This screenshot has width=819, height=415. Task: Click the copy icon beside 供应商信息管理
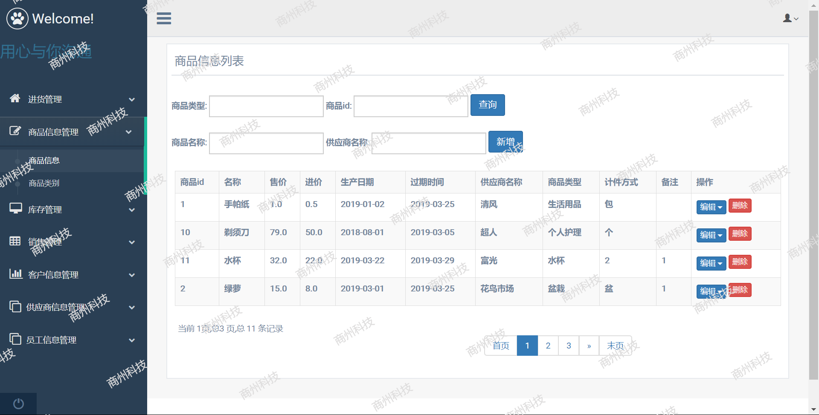tap(15, 306)
